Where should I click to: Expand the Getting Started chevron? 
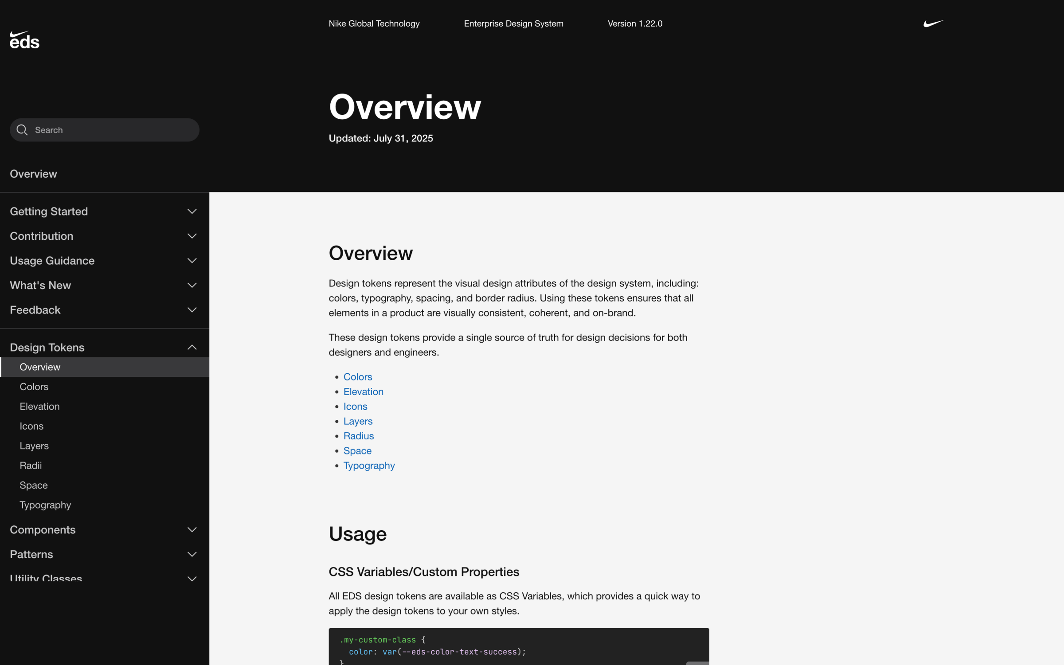tap(192, 211)
